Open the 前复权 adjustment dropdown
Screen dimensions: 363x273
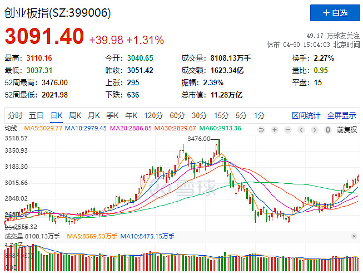tap(347, 130)
